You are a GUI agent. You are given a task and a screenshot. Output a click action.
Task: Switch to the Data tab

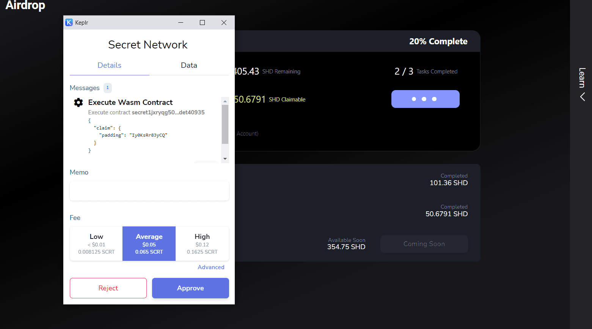pos(189,65)
